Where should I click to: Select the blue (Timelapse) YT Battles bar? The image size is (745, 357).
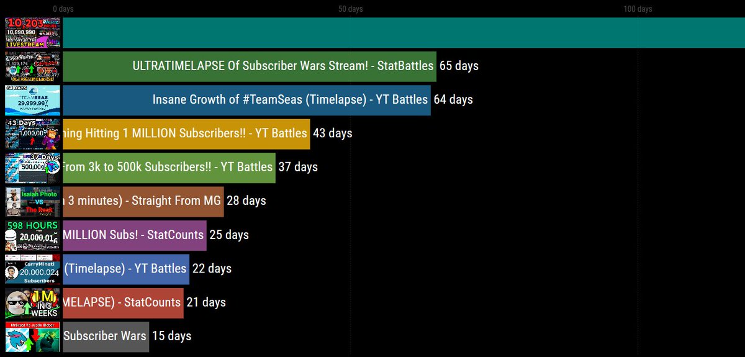[126, 269]
